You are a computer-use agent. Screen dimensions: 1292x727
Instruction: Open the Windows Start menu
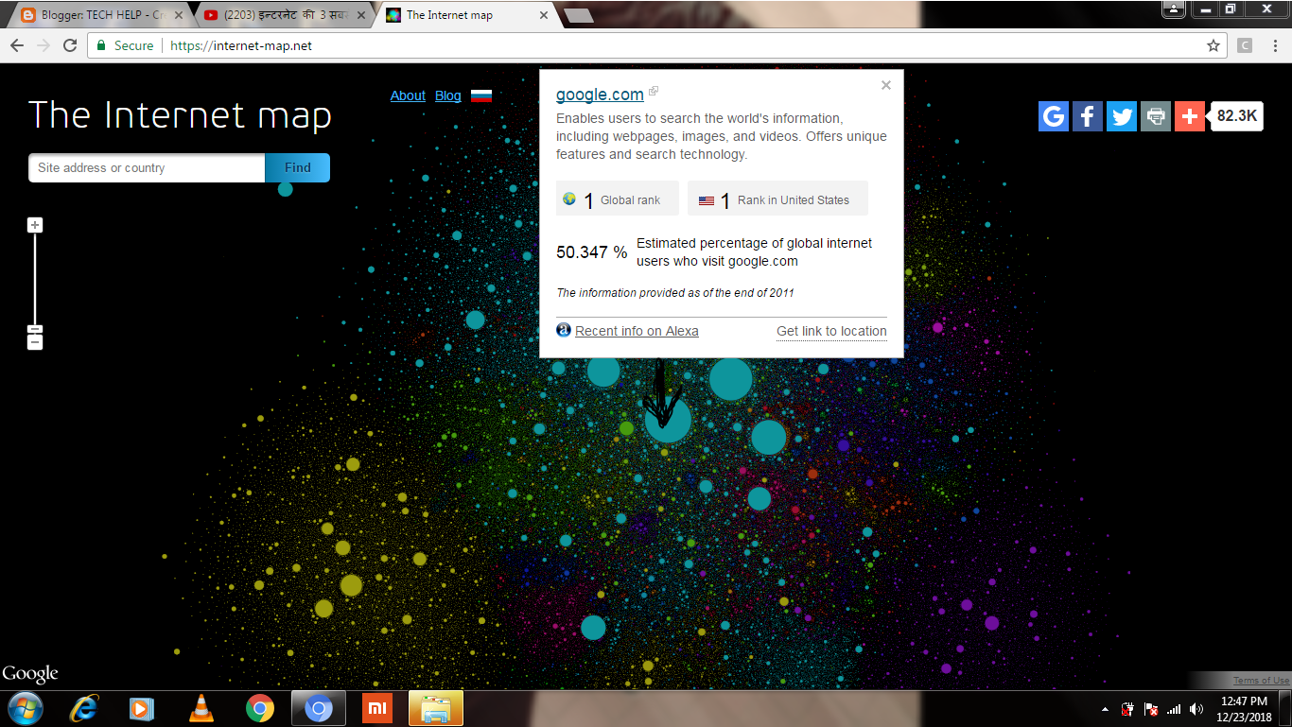26,708
